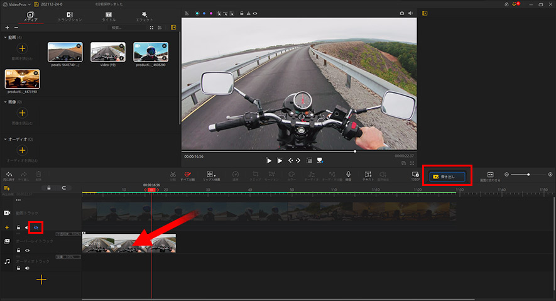556x301 pixels.
Task: Switch to the トランジション tab
Action: pyautogui.click(x=69, y=16)
